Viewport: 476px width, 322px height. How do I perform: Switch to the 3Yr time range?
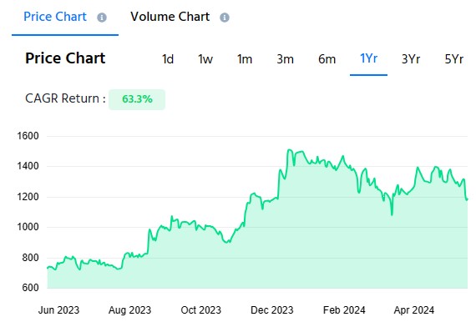click(411, 59)
